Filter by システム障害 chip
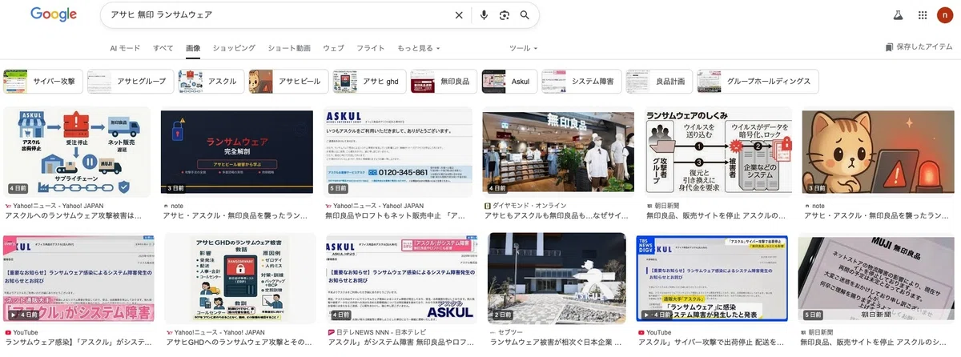The height and width of the screenshot is (357, 961). click(581, 82)
